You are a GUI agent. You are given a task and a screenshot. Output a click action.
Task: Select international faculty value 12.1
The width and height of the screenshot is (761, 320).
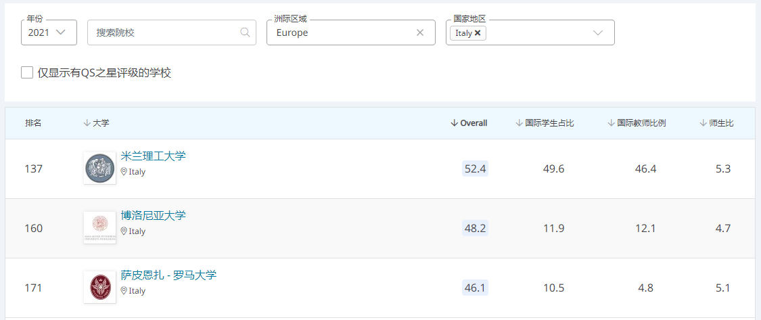[645, 228]
